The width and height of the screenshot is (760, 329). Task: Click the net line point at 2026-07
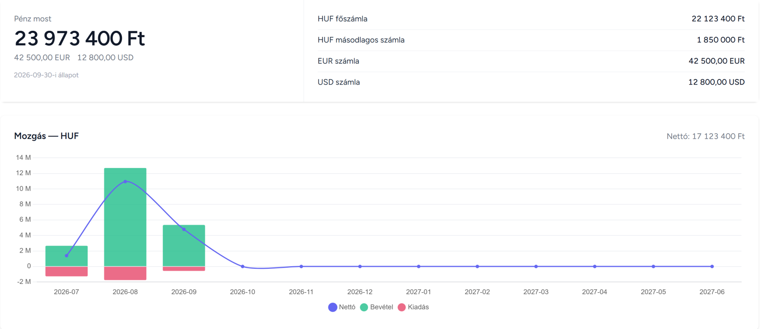click(66, 256)
